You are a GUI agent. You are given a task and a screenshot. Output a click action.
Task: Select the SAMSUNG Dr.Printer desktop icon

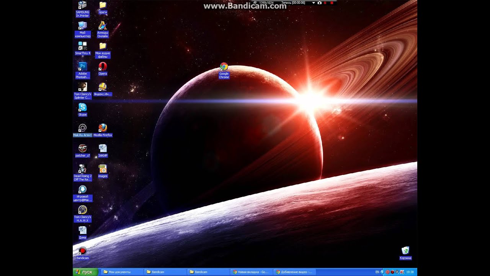[82, 9]
